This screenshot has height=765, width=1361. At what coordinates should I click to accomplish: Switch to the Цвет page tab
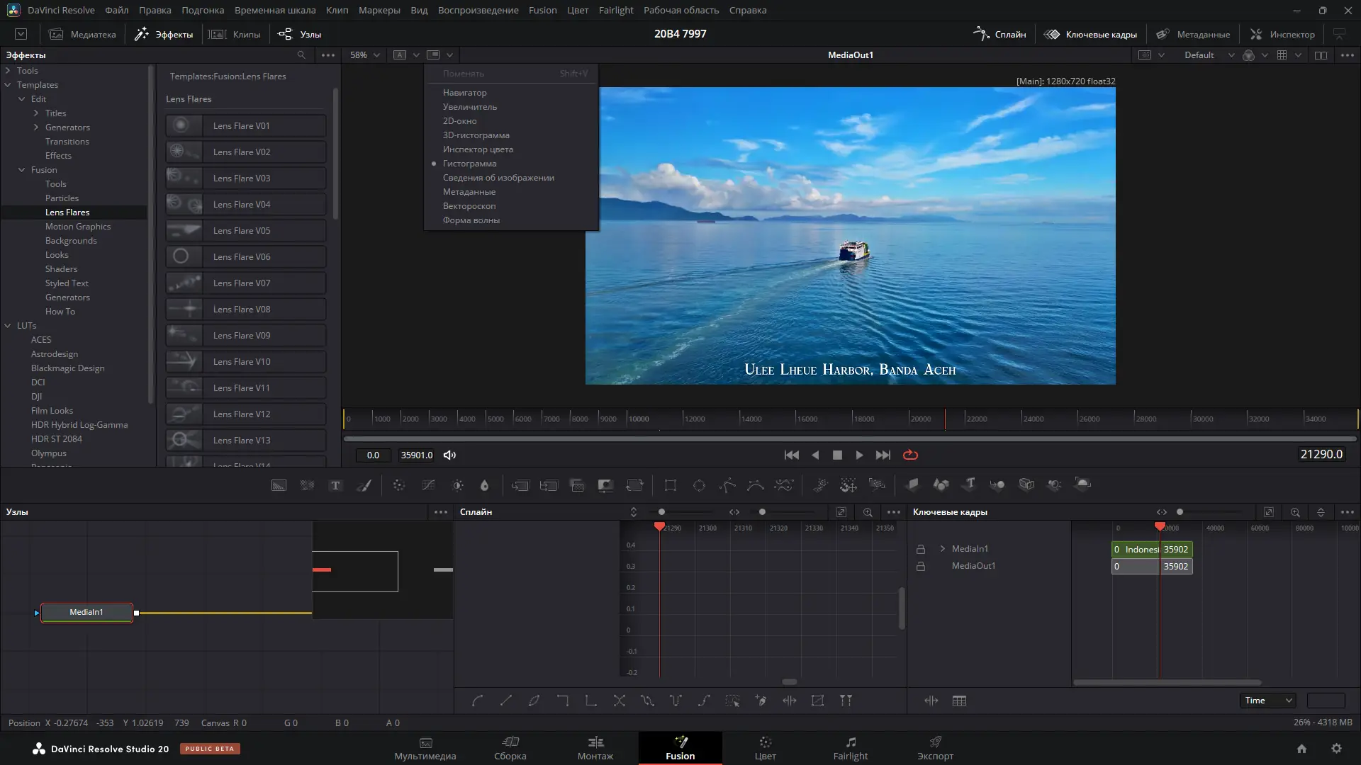click(x=765, y=748)
